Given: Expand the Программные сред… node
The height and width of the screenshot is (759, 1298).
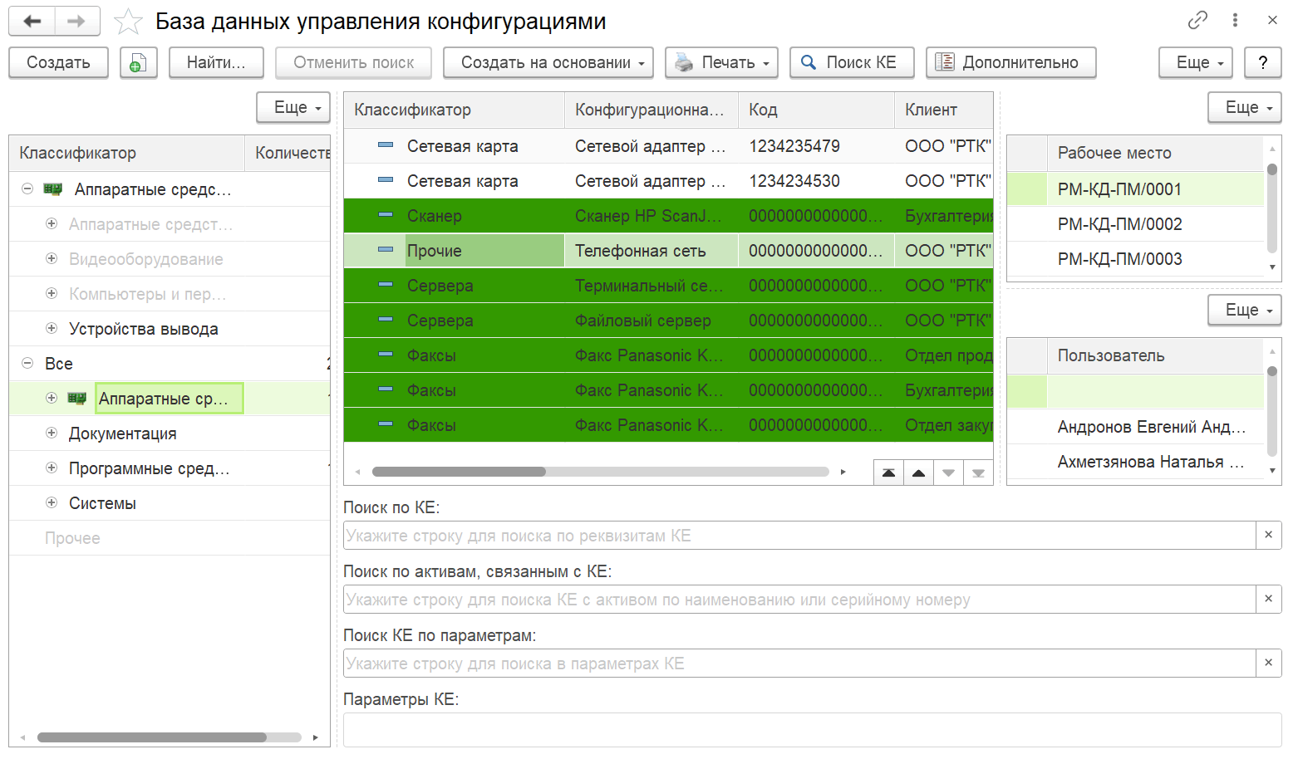Looking at the screenshot, I should [x=52, y=468].
